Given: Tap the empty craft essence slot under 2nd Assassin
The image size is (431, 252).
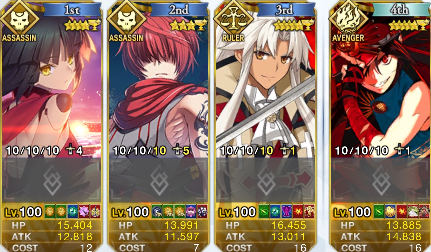Looking at the screenshot, I should tap(159, 180).
